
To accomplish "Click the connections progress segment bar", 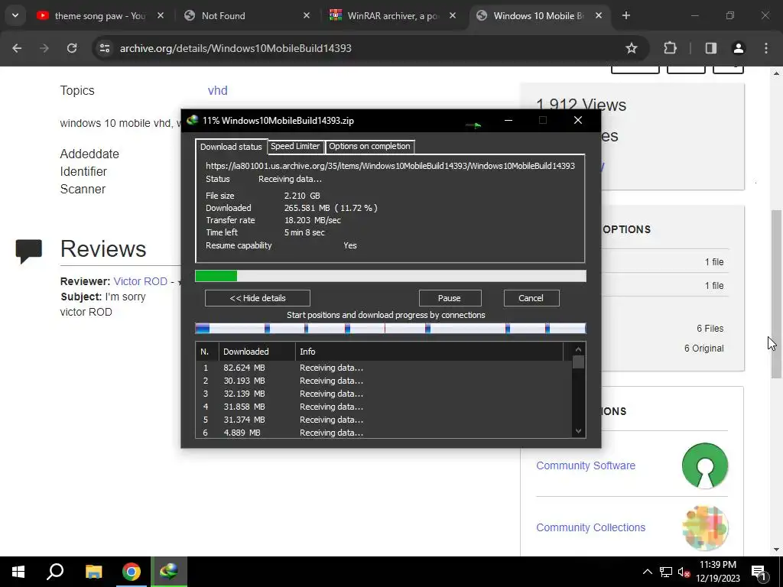I will [x=391, y=328].
